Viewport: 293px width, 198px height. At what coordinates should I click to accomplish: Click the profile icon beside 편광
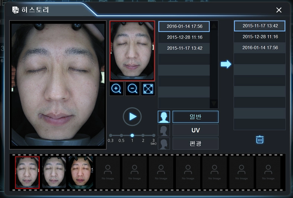[x=164, y=144]
